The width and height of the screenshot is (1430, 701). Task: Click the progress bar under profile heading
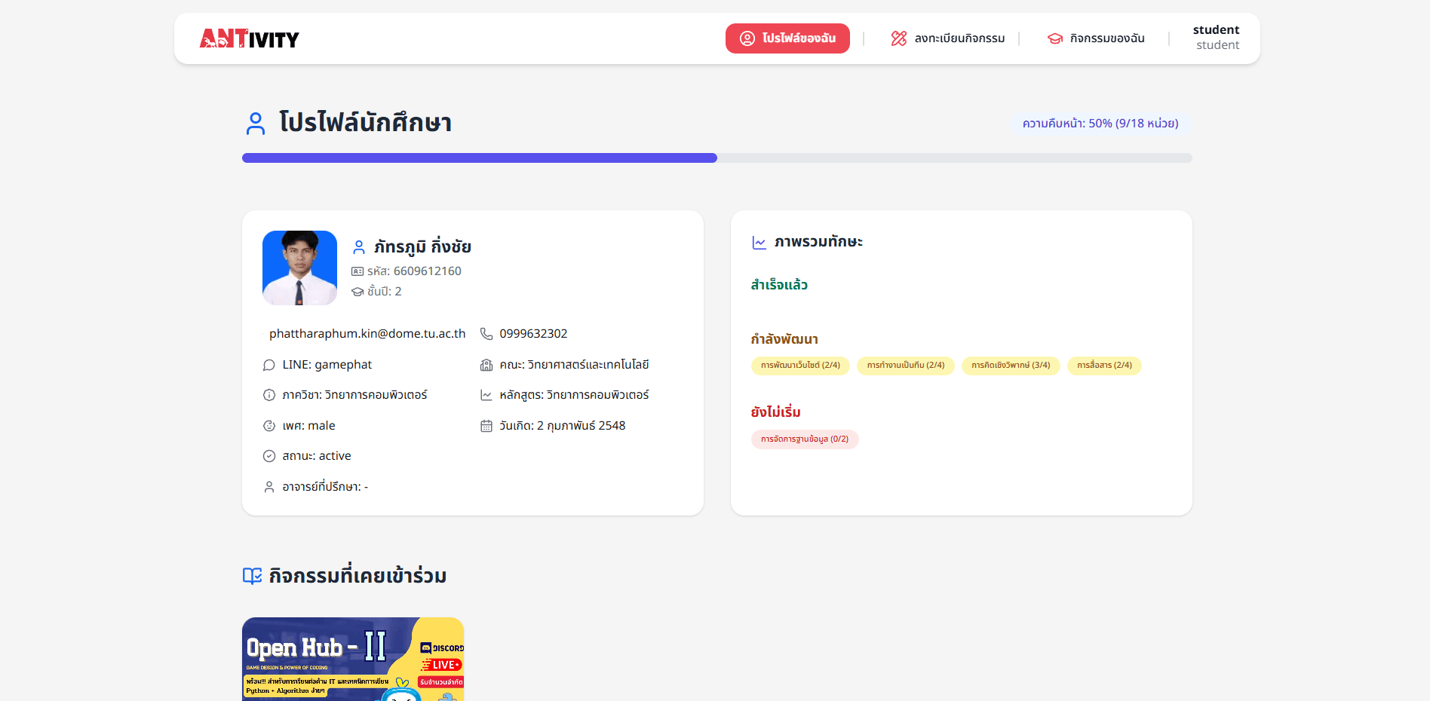coord(717,158)
